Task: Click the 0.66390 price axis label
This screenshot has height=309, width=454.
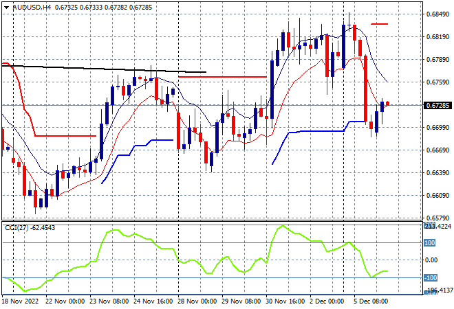Action: pos(437,173)
